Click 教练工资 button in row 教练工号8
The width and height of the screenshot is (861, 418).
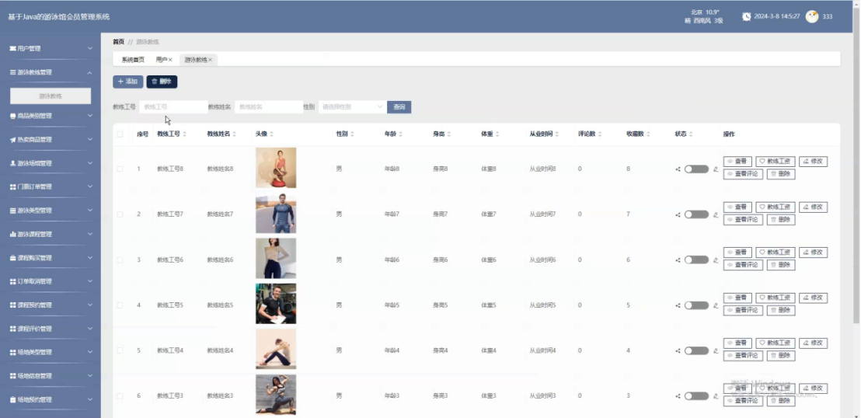776,162
